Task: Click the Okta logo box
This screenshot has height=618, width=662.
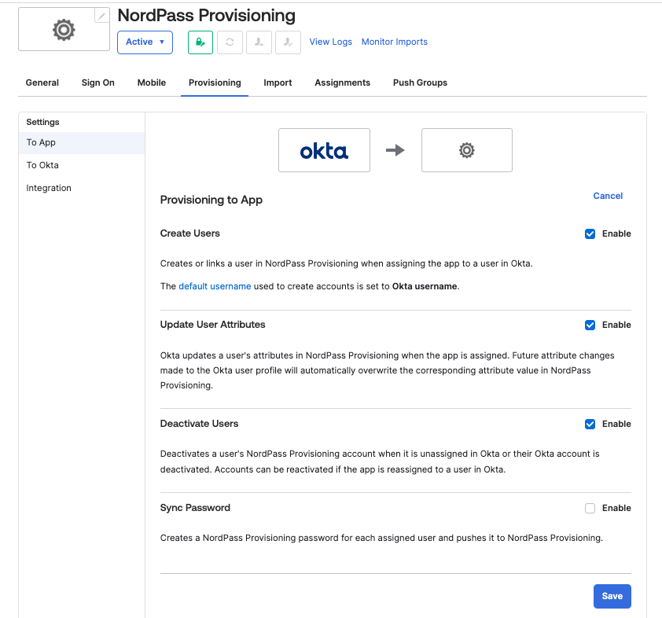Action: tap(324, 150)
